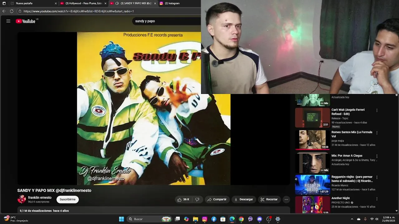Show hidden system tray icons chevron

pyautogui.click(x=352, y=219)
